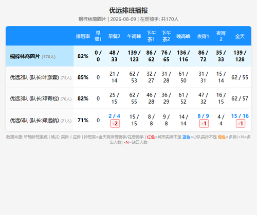
Task: Click the blue 8 / 9 夜宵1 value
Action: click(203, 116)
